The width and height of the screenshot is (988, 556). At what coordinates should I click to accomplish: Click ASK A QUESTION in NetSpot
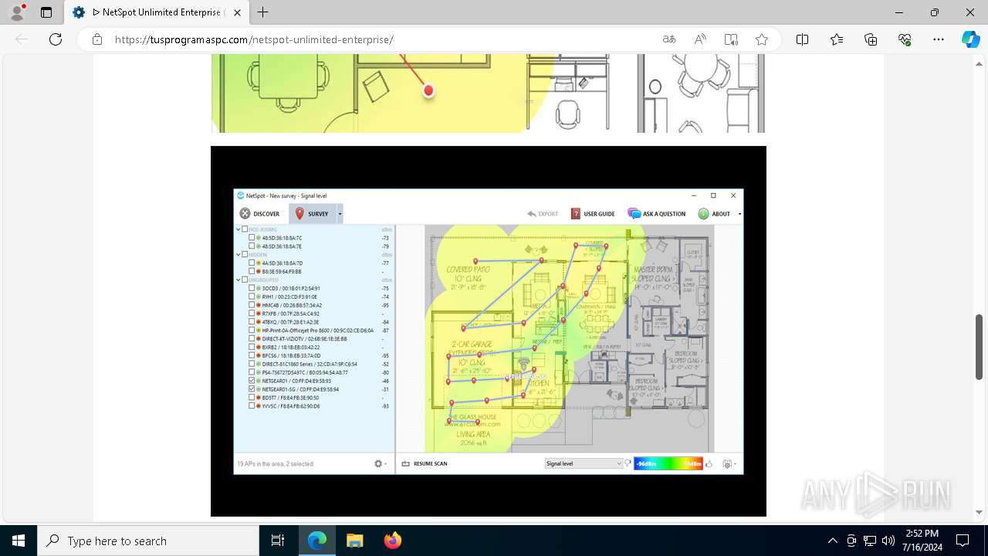657,214
